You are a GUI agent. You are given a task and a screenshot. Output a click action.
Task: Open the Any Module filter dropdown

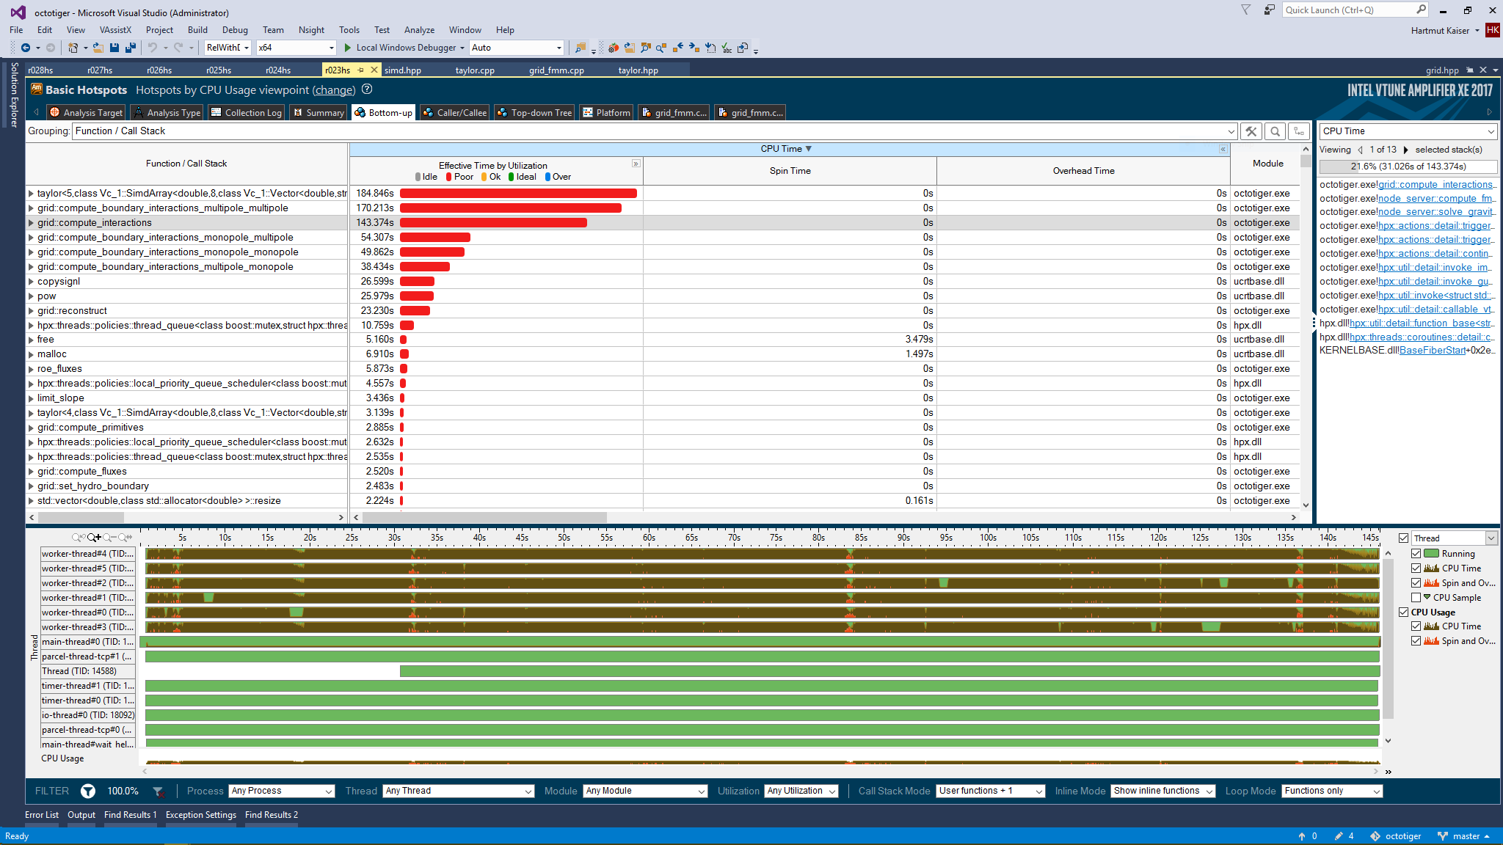(645, 791)
